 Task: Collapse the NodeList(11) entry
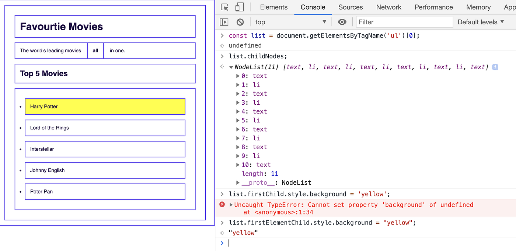tap(231, 67)
